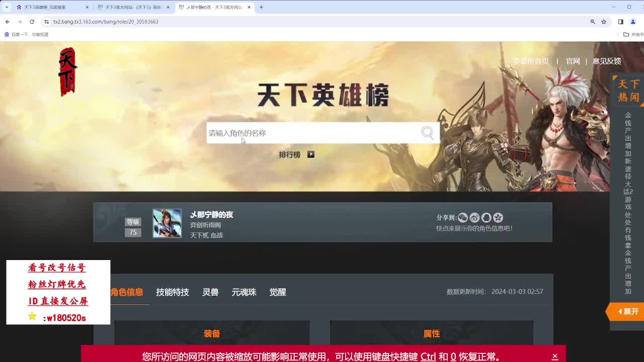Open the 技能特技 tab
Image resolution: width=644 pixels, height=362 pixels.
(x=173, y=292)
